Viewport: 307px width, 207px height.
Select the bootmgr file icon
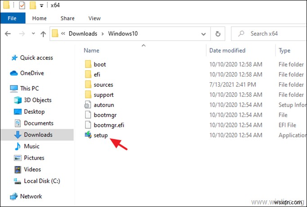point(88,115)
